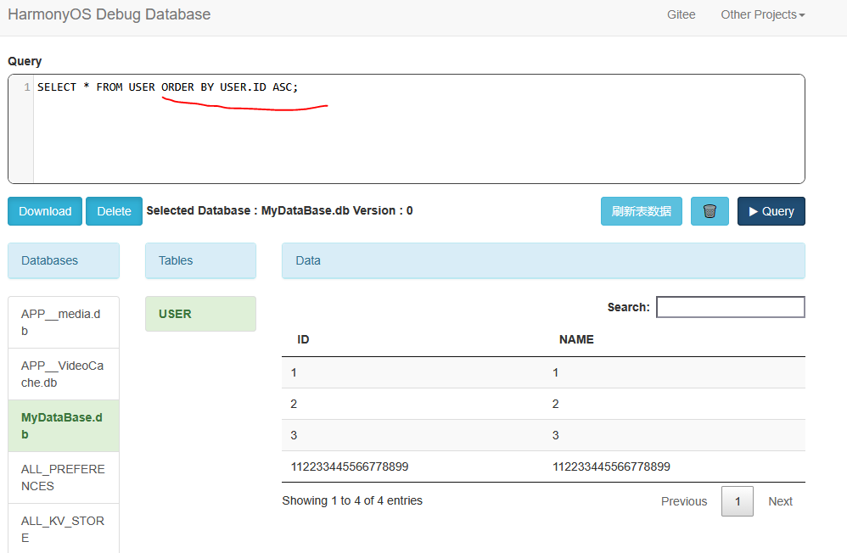Select the APP__media.db database

pyautogui.click(x=63, y=322)
